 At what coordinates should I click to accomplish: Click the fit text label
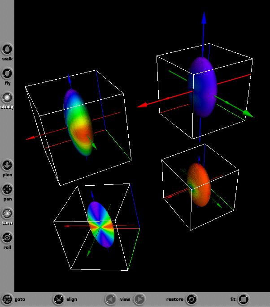[233, 299]
